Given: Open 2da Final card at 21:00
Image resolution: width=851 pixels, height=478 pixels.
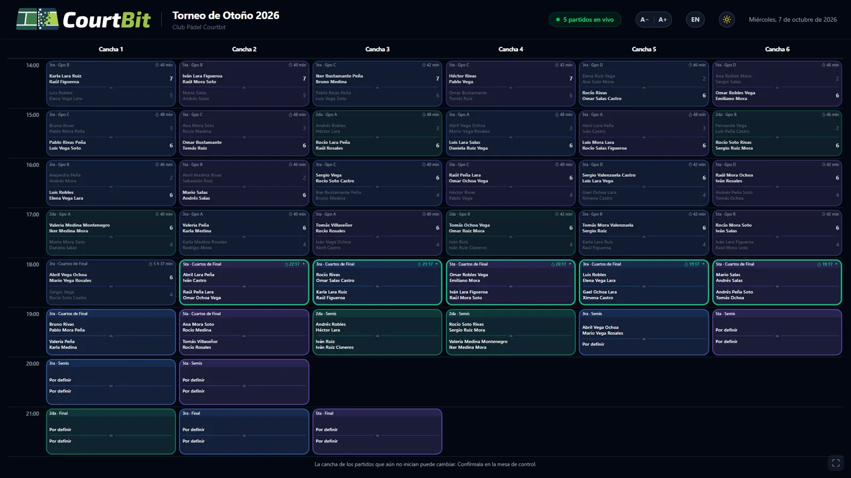Looking at the screenshot, I should (111, 431).
